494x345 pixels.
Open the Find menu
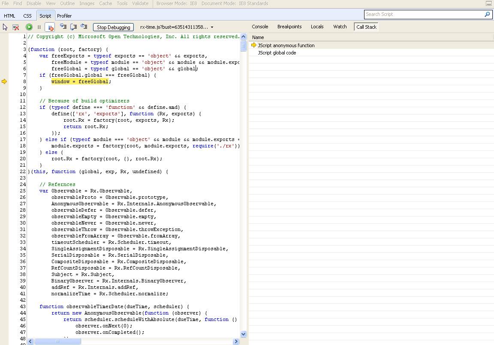[x=18, y=3]
